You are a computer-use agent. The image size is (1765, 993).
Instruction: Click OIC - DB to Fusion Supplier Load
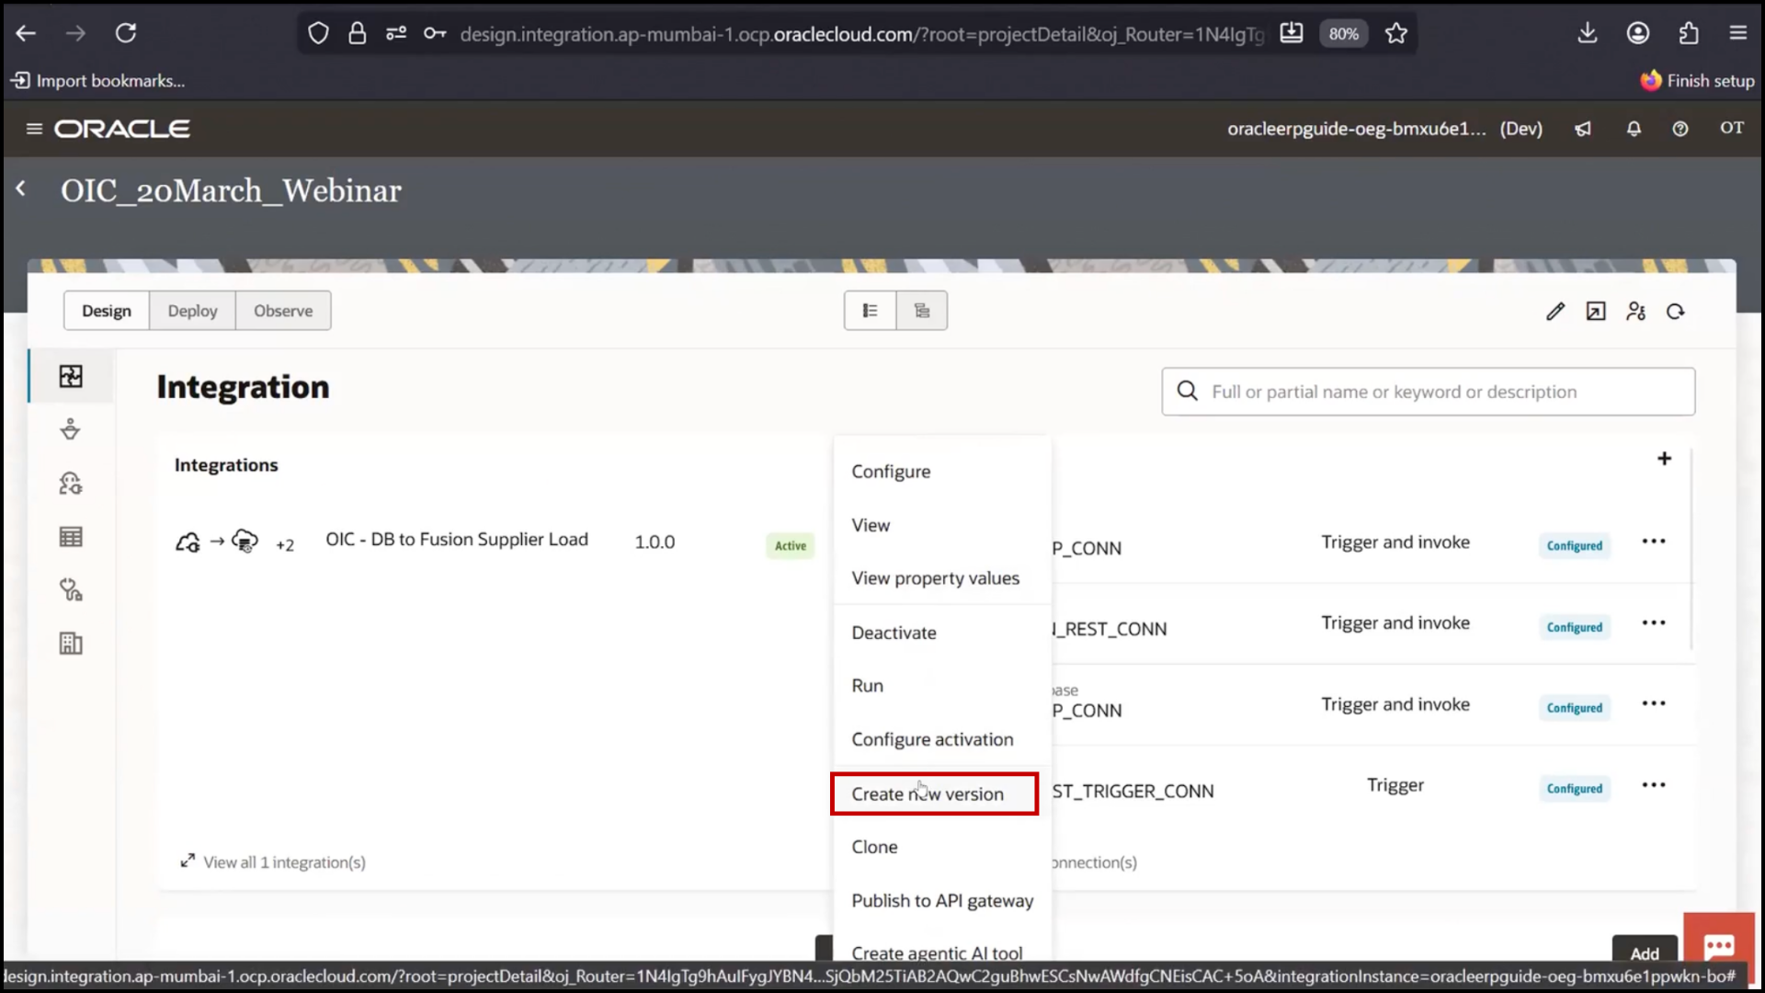click(x=457, y=540)
